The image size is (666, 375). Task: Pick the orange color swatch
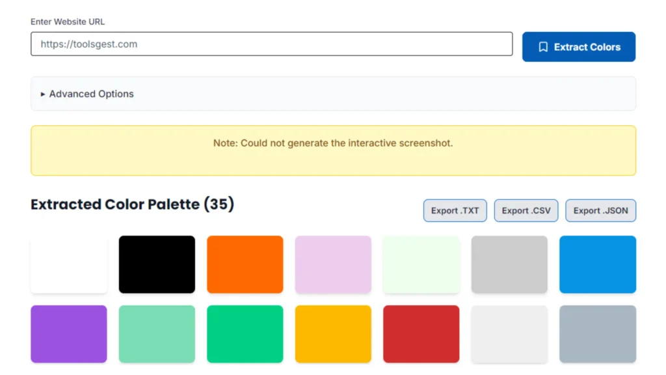click(245, 264)
